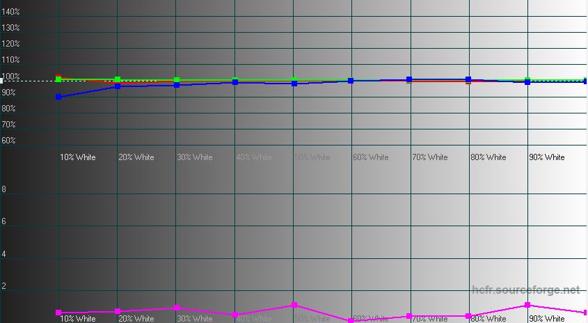
Task: Select the magenta marker at 20% White
Action: 118,311
